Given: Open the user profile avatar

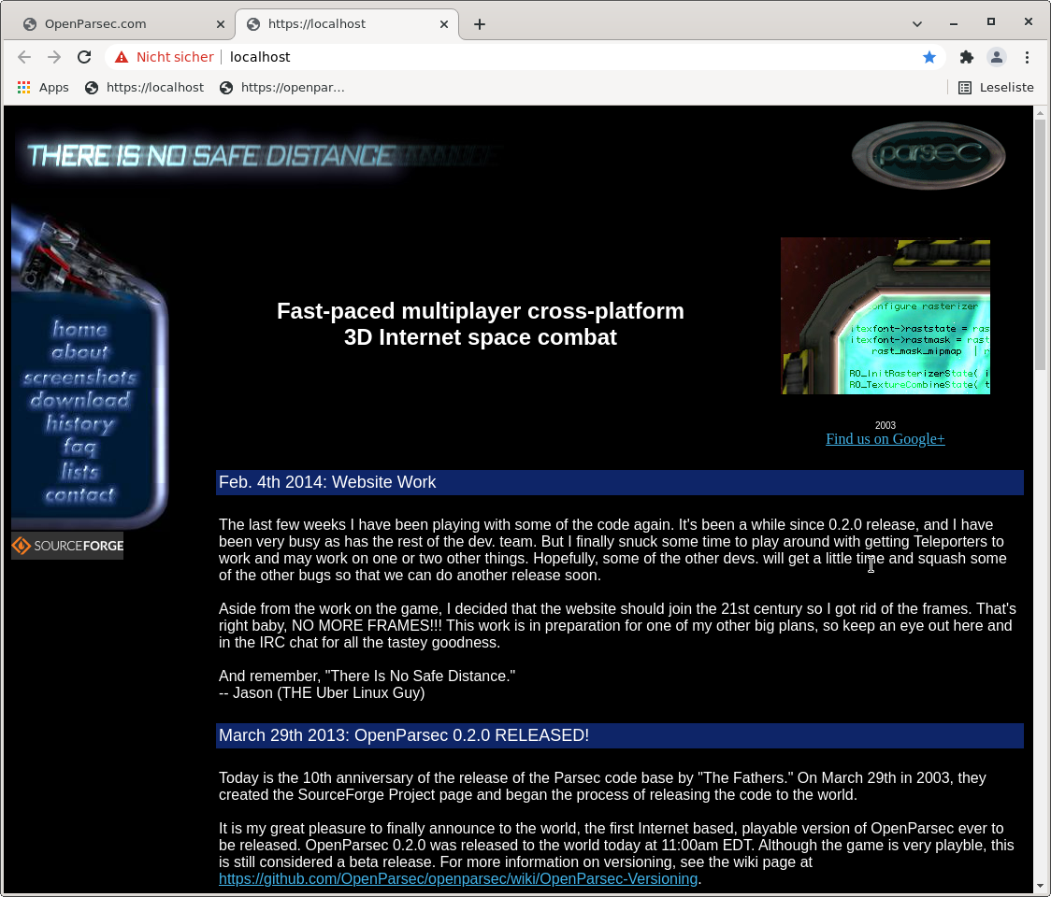Looking at the screenshot, I should pos(997,57).
